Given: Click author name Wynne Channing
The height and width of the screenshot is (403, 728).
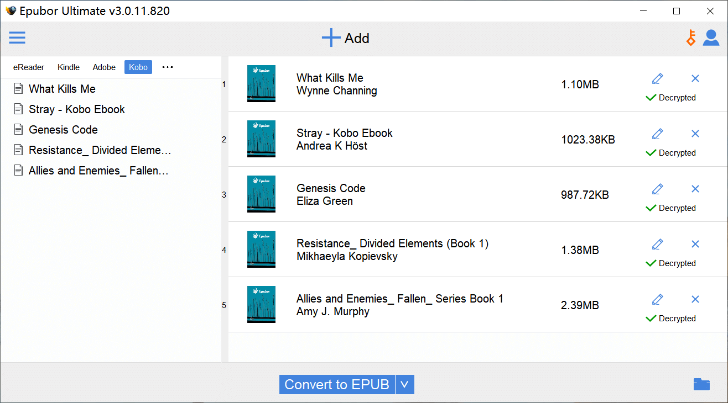Looking at the screenshot, I should 337,91.
